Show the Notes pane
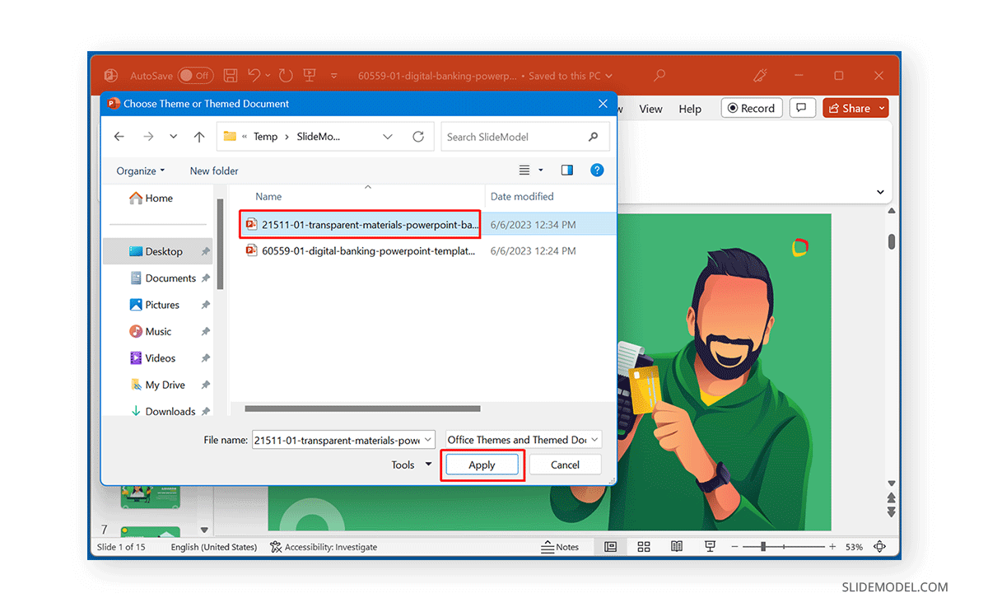Screen dimensions: 988x612 [562, 546]
